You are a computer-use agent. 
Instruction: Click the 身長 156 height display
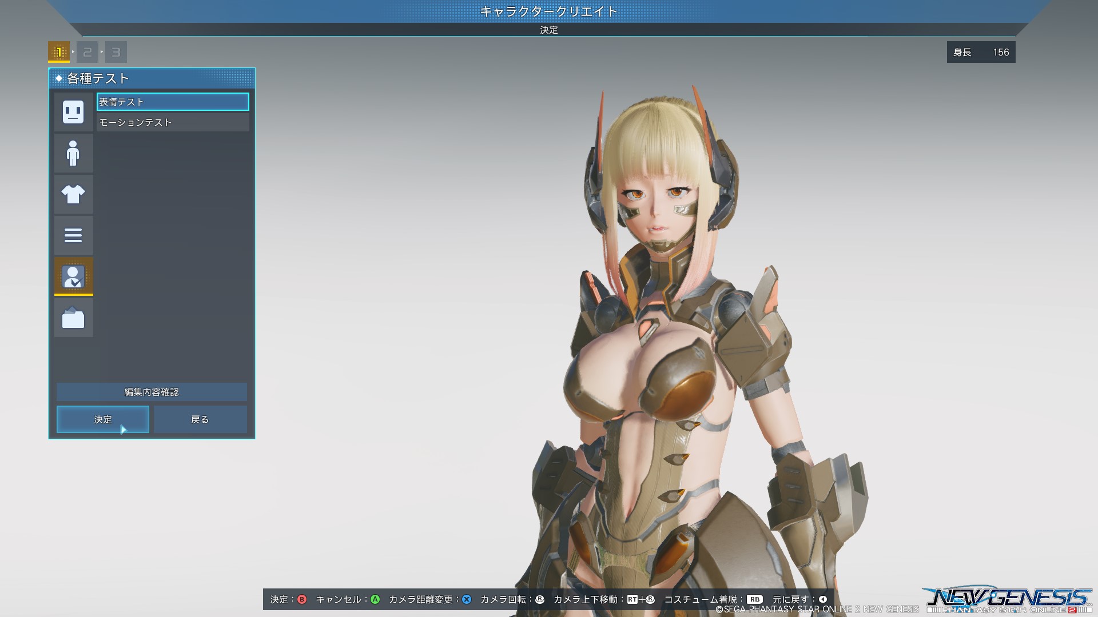click(x=981, y=52)
